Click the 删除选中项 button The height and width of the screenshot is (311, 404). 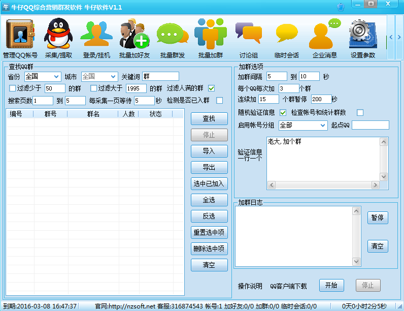point(209,248)
